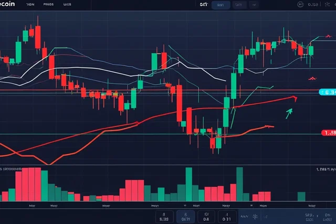This screenshot has width=336, height=224.
Task: Open the first menu item beside the ecoin logo
Action: [x=30, y=4]
